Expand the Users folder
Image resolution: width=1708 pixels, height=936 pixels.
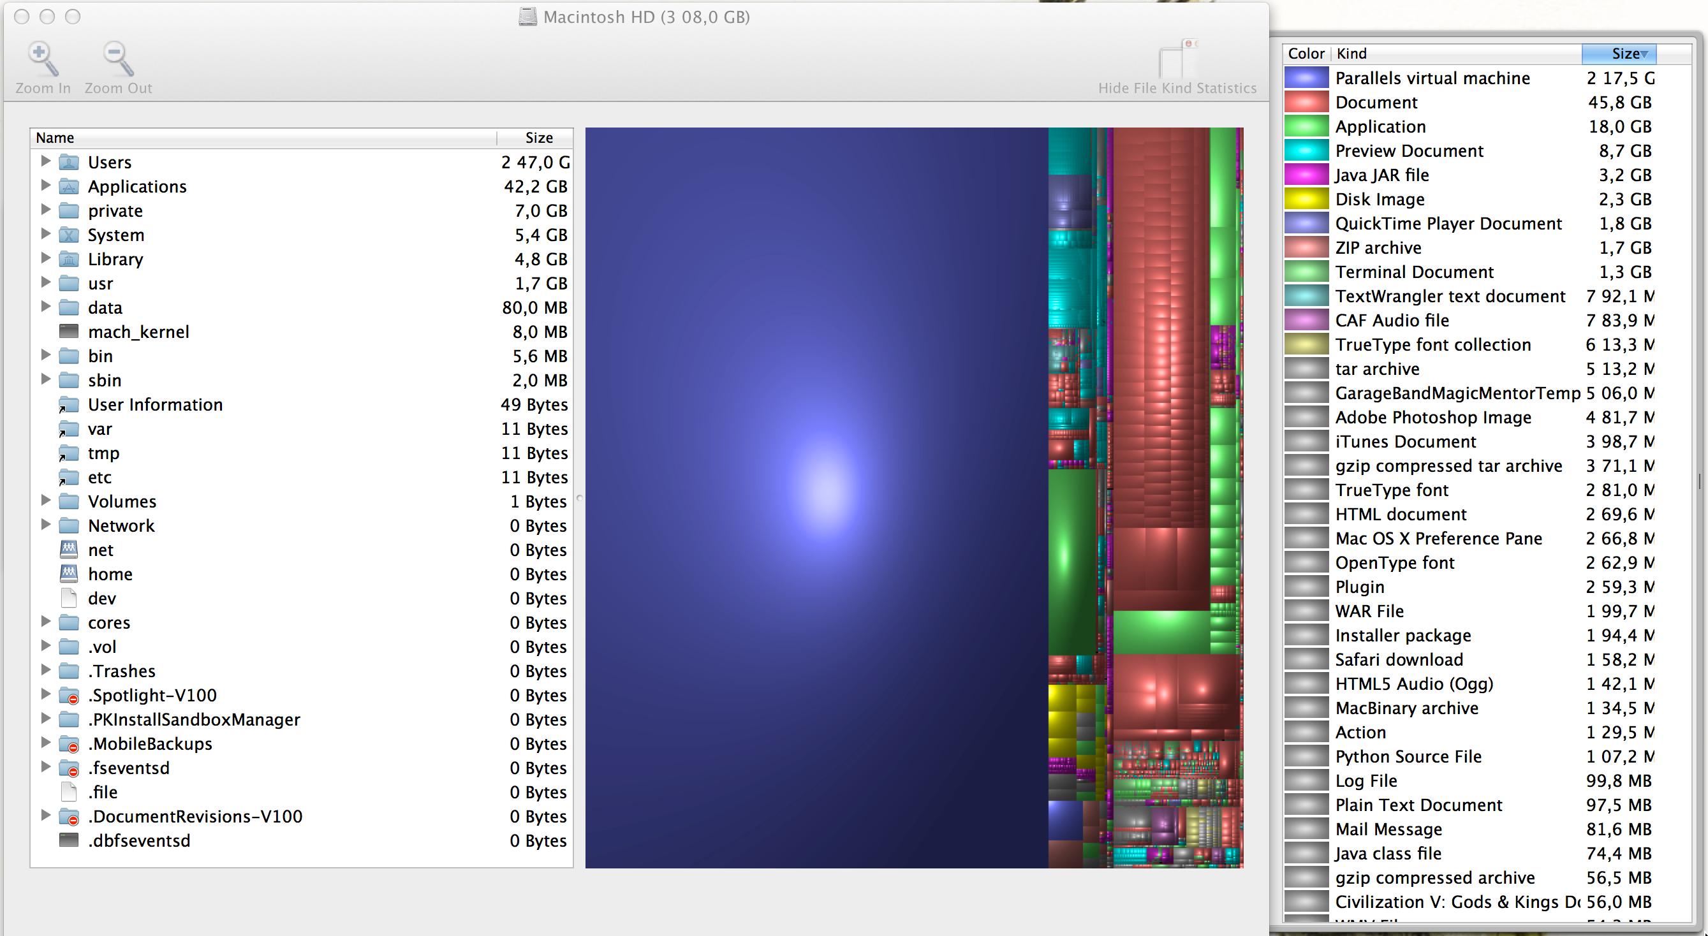coord(45,161)
